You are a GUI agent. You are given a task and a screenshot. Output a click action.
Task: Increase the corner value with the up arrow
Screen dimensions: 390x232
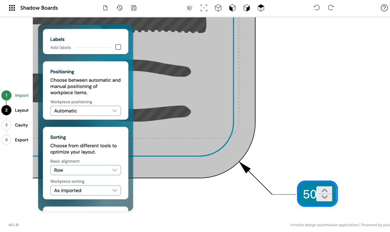[324, 191]
